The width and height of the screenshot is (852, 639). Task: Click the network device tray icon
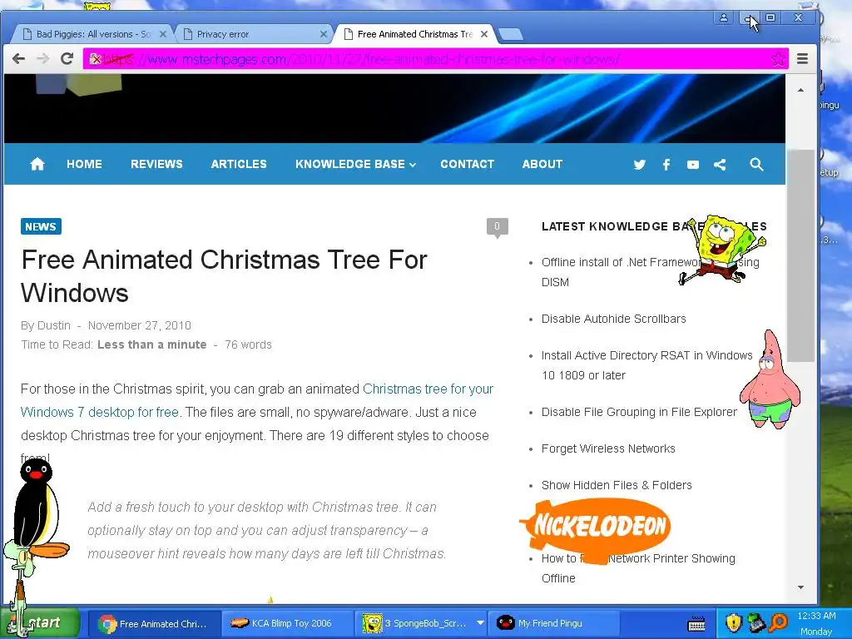[756, 622]
